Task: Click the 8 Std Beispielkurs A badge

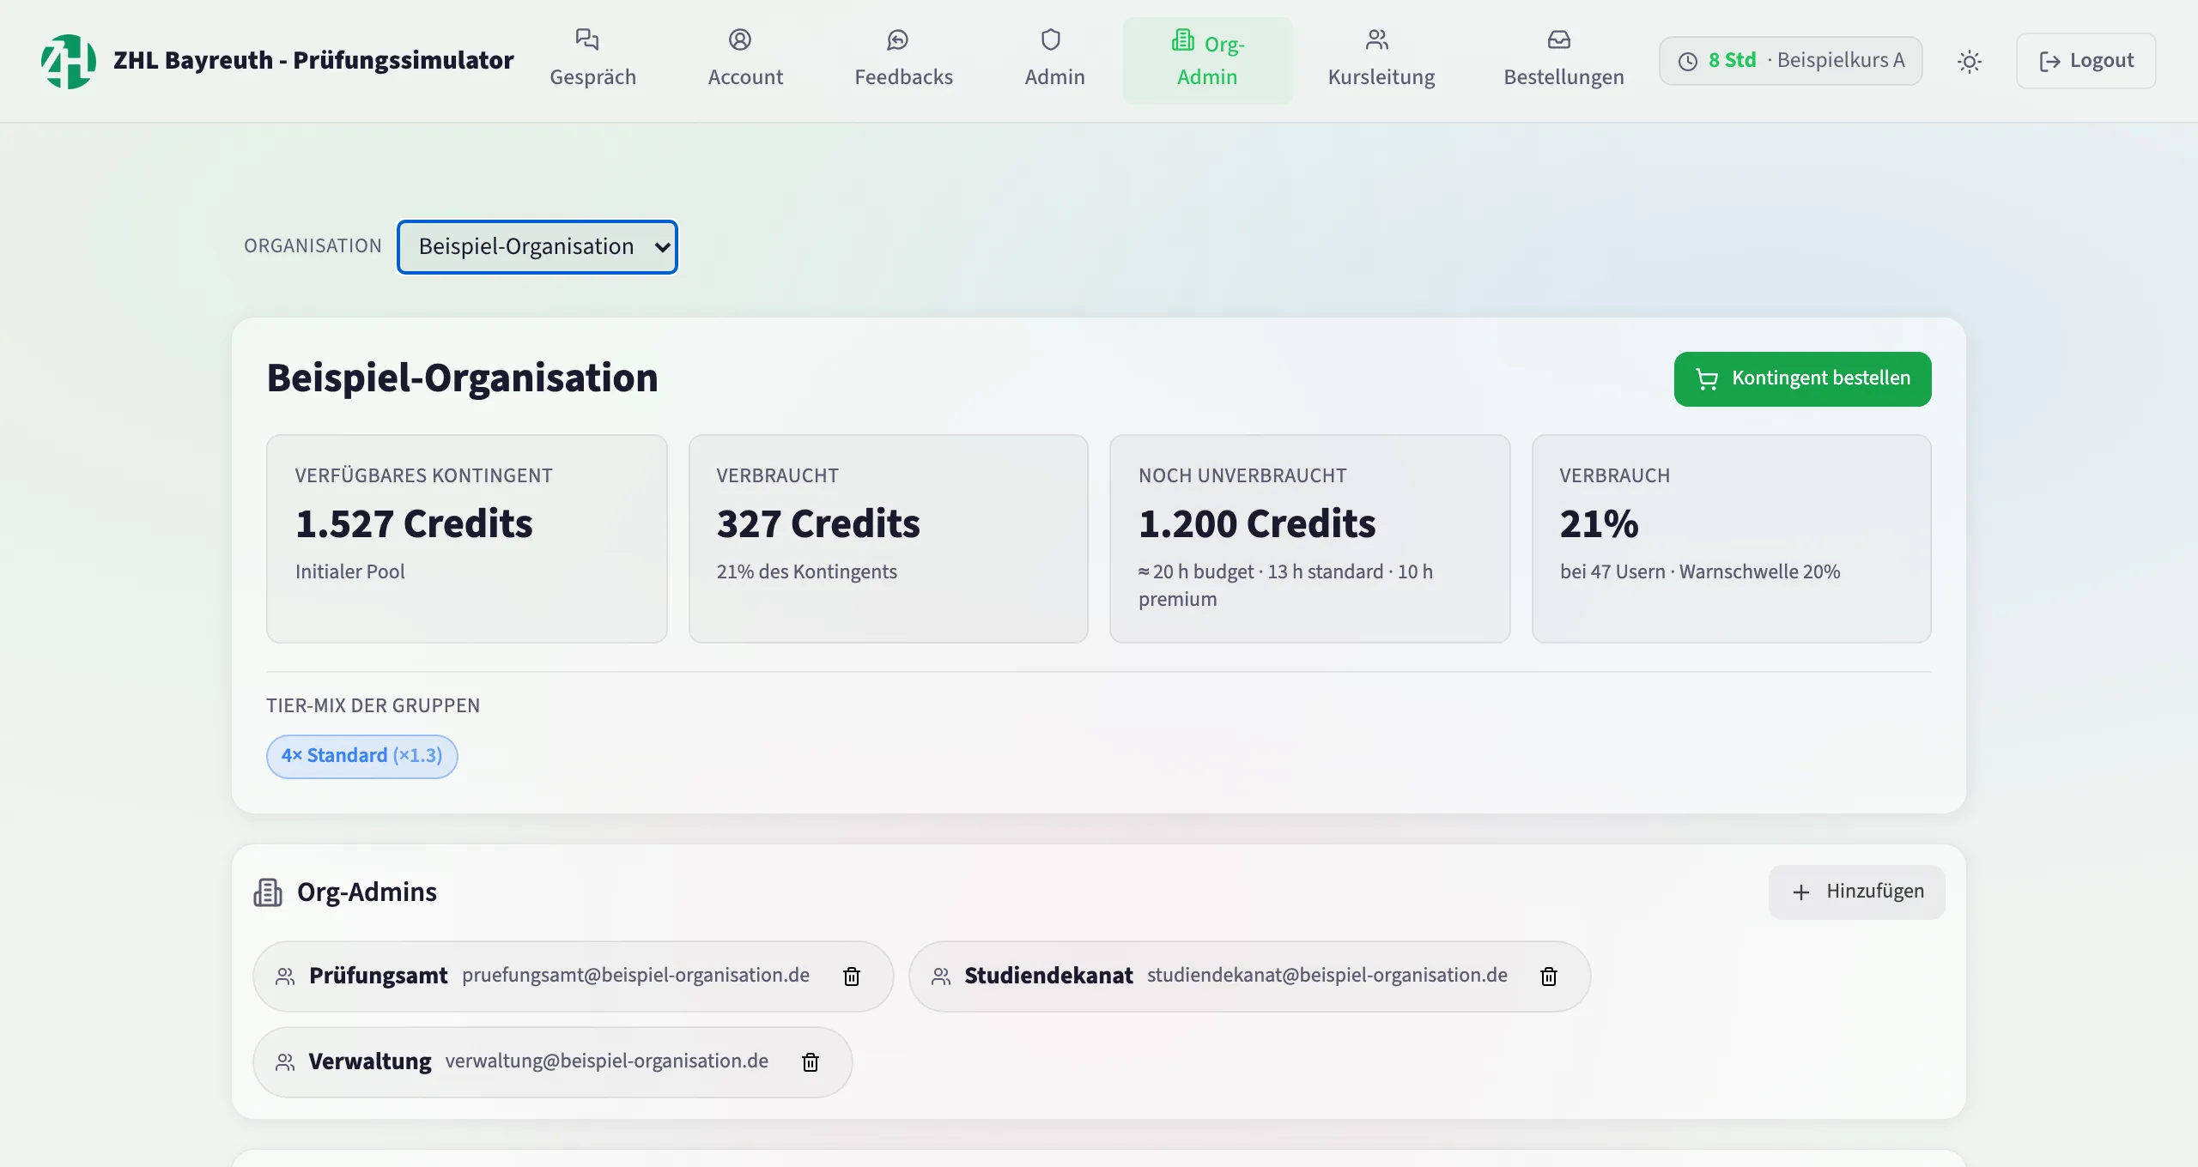Action: (x=1790, y=61)
